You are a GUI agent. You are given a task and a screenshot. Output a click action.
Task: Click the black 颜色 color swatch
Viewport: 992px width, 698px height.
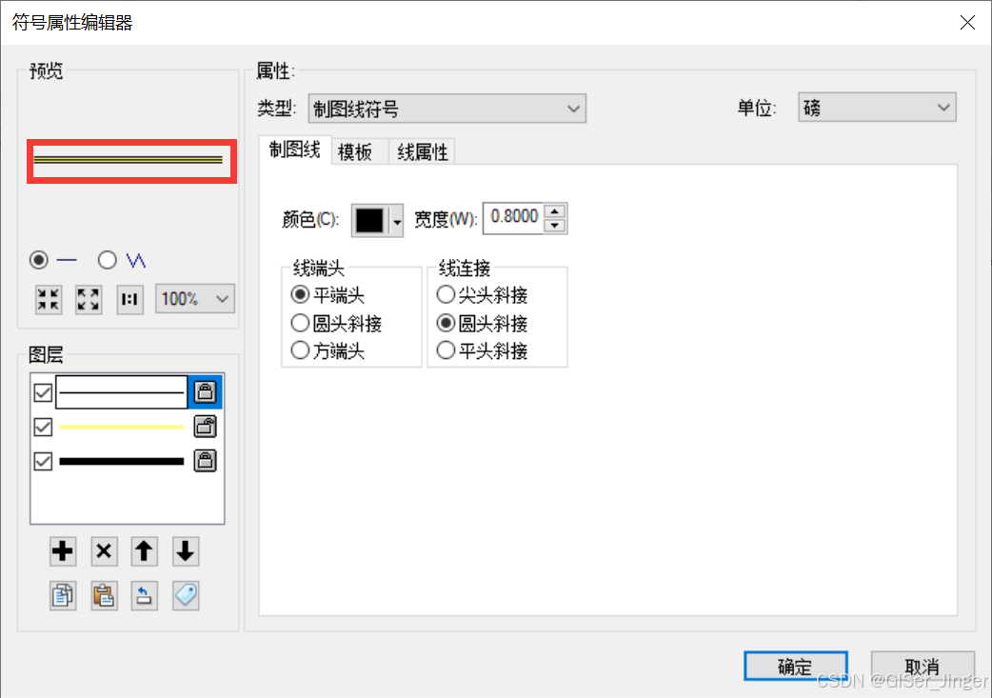(369, 220)
